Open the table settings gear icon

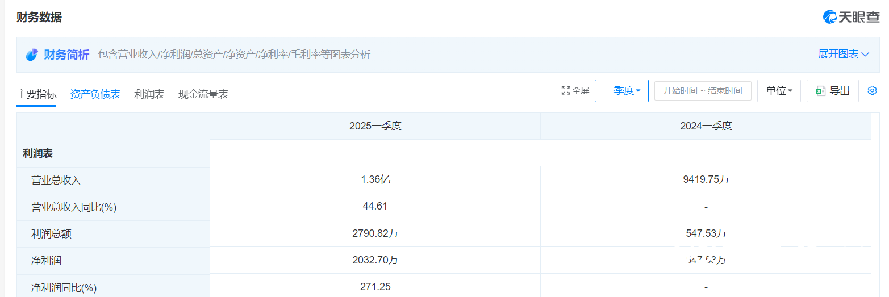[x=872, y=90]
